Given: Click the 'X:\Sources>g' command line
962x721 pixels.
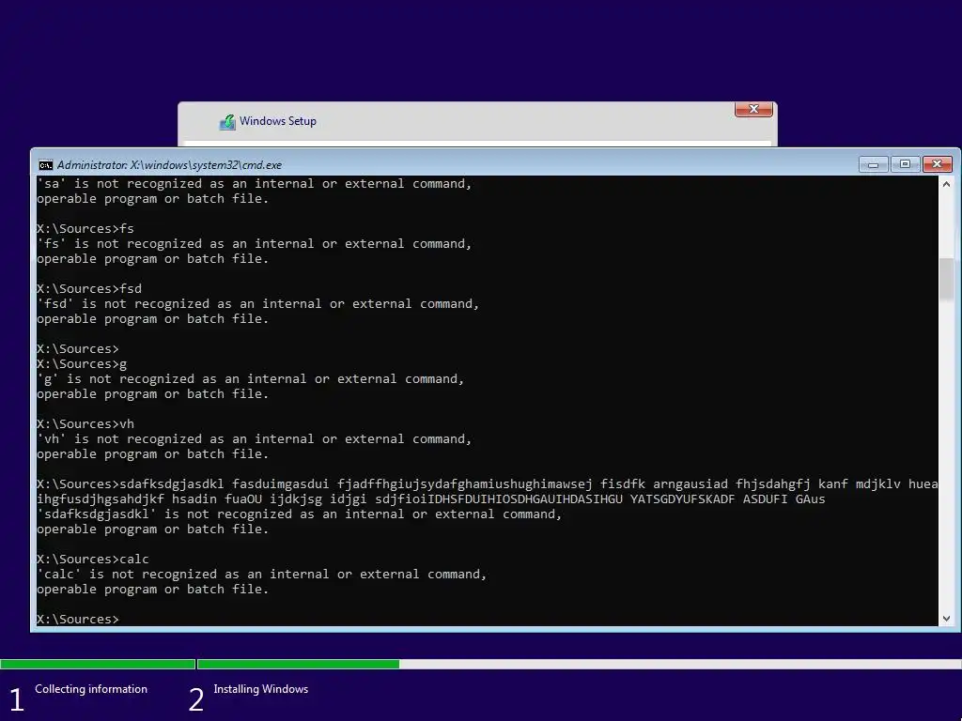Looking at the screenshot, I should click(x=82, y=363).
